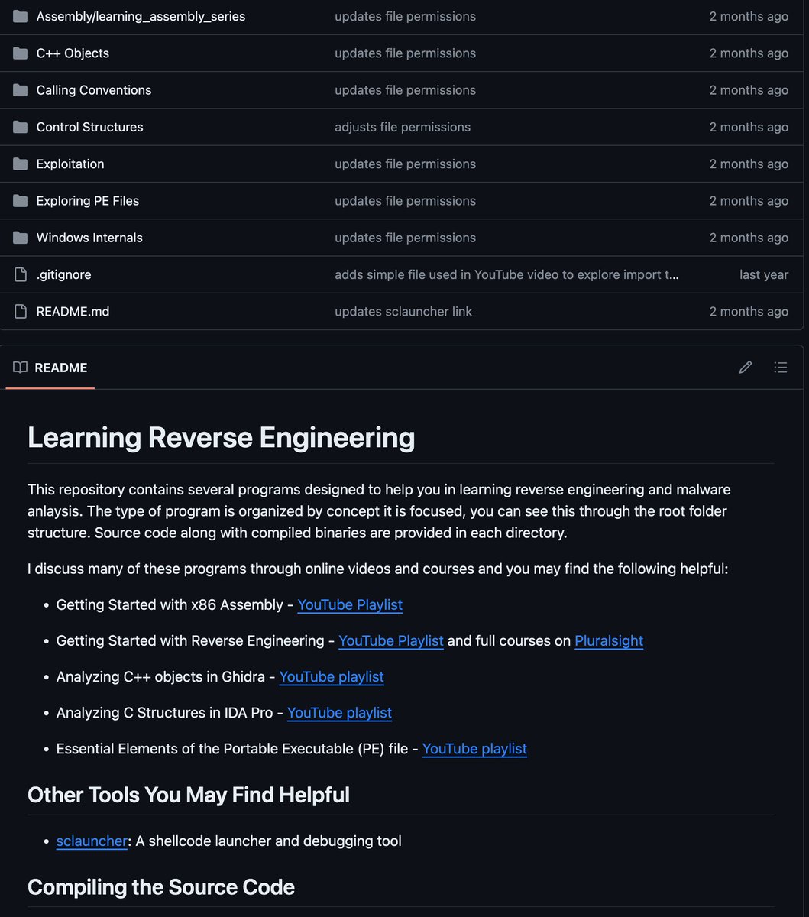The height and width of the screenshot is (917, 809).
Task: Open the Control Structures folder
Action: point(89,127)
